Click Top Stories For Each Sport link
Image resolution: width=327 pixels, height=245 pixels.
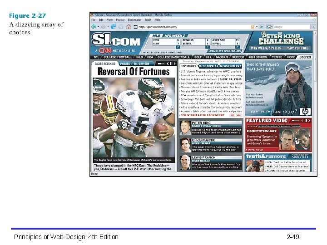point(203,115)
